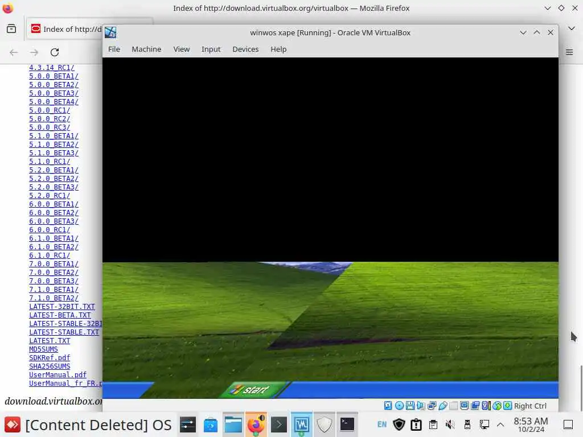Go forward in Firefox navigation
This screenshot has width=583, height=437.
tap(34, 52)
